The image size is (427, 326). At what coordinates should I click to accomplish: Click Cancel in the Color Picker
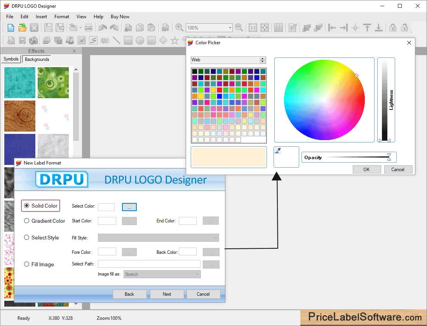pos(398,169)
